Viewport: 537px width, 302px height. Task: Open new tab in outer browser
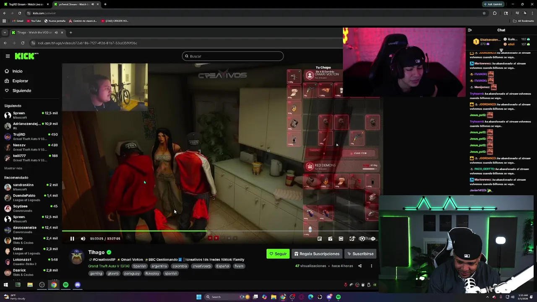pos(105,4)
